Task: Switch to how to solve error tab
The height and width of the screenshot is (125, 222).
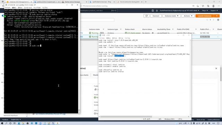Action: click(130, 2)
